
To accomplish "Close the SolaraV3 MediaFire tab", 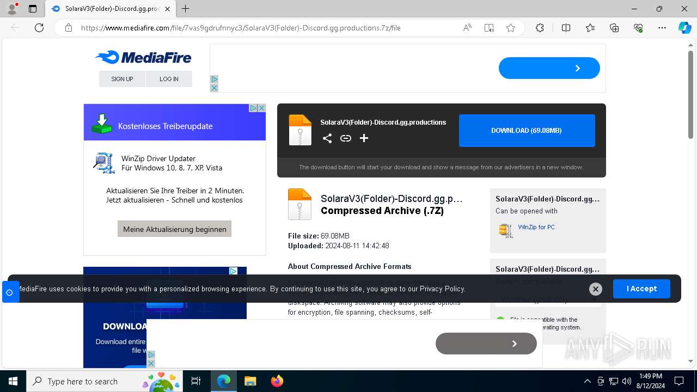I will pos(168,9).
